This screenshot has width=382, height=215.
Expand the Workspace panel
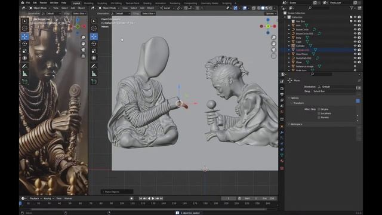point(295,124)
